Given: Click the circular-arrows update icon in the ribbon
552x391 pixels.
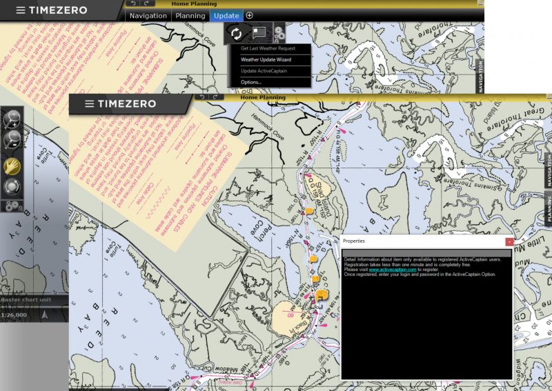Looking at the screenshot, I should [x=236, y=34].
